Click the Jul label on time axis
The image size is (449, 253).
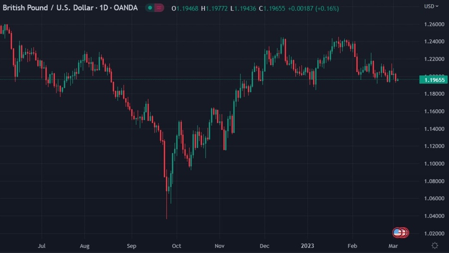tap(41, 246)
